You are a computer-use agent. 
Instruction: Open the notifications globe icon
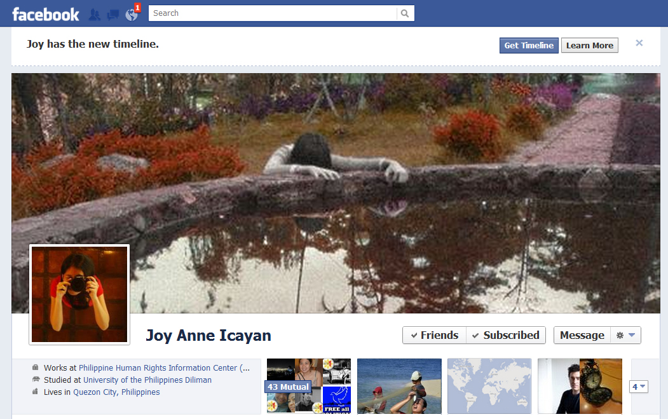(x=132, y=14)
